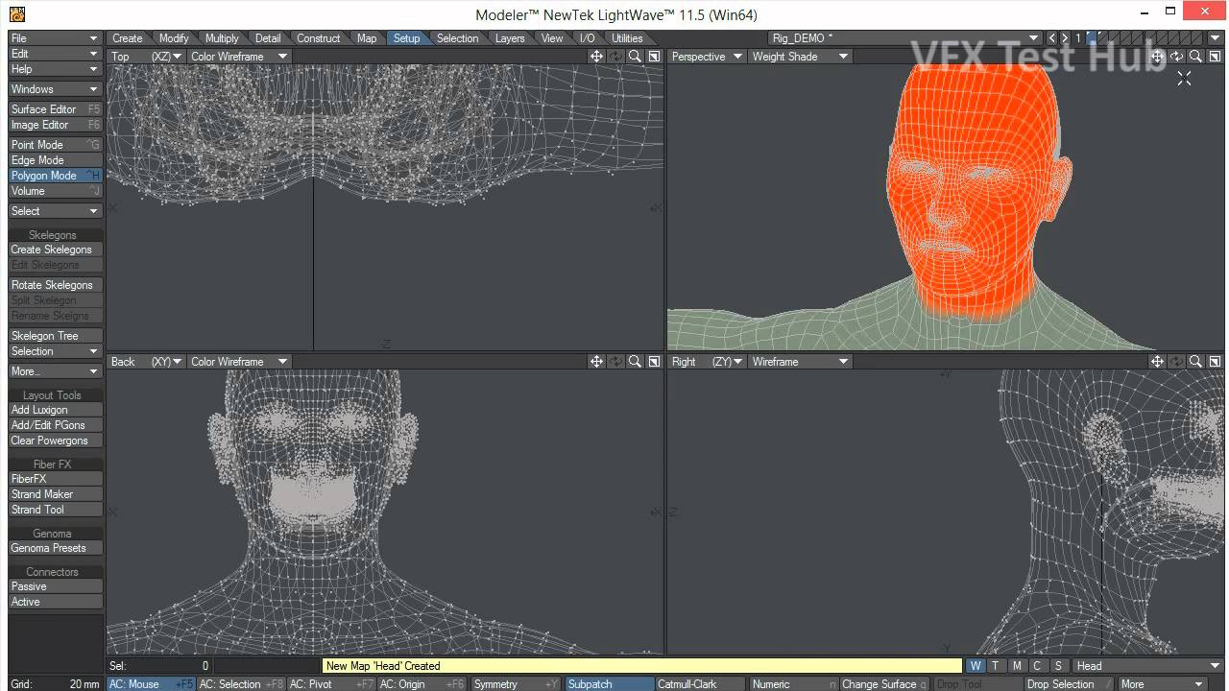This screenshot has height=691, width=1229.
Task: Open the Image Editor
Action: (x=56, y=125)
